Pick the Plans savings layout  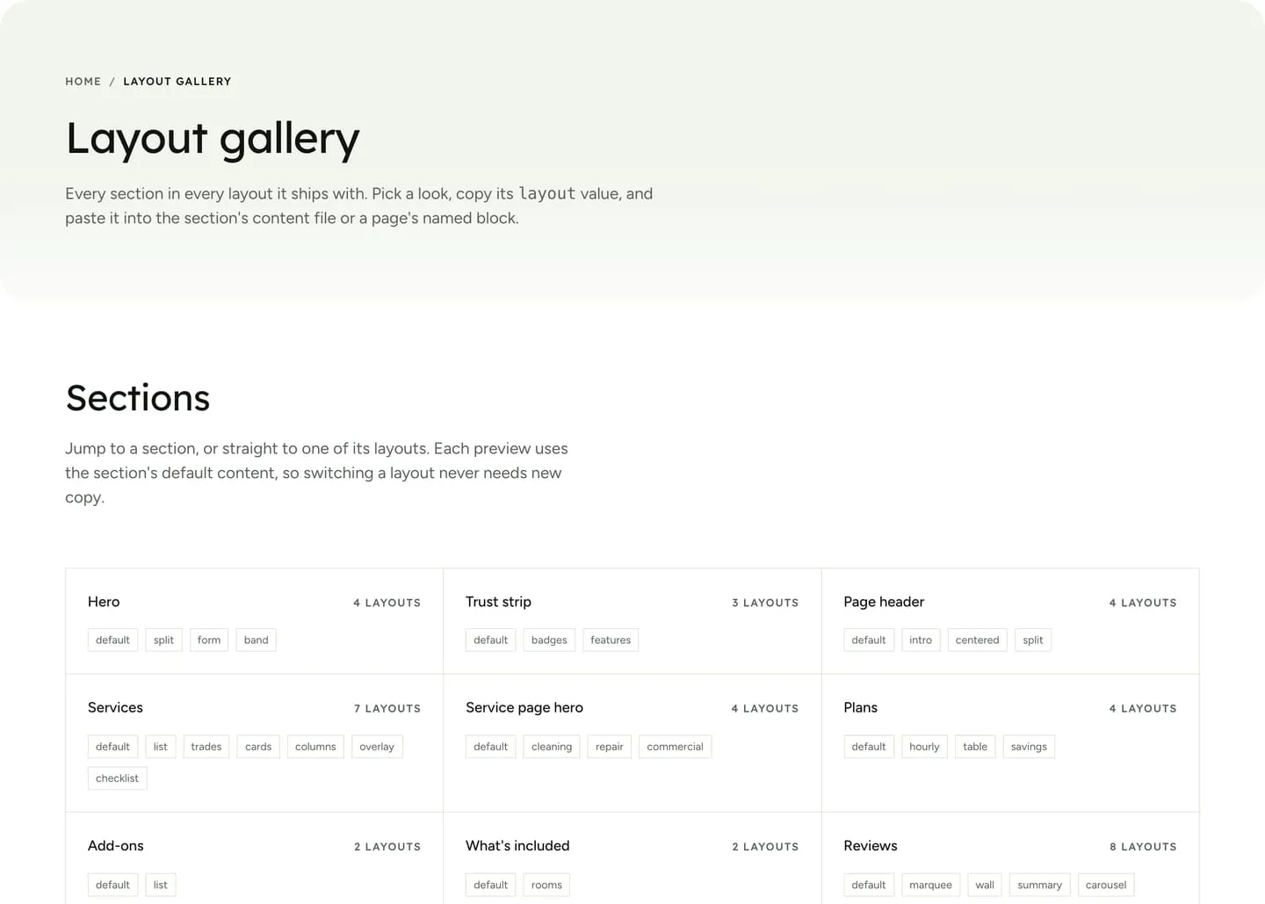click(1029, 747)
